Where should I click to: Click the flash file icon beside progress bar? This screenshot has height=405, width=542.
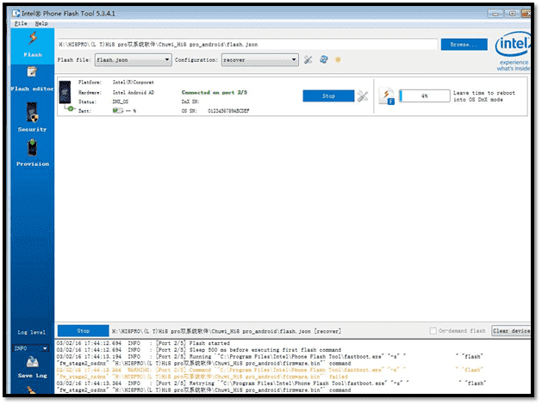(387, 96)
